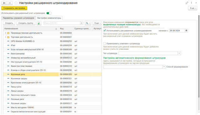Screen dimensions: 200x115
Task: Select row Инструкция огнетушителя ОП-10
Action: (52, 62)
